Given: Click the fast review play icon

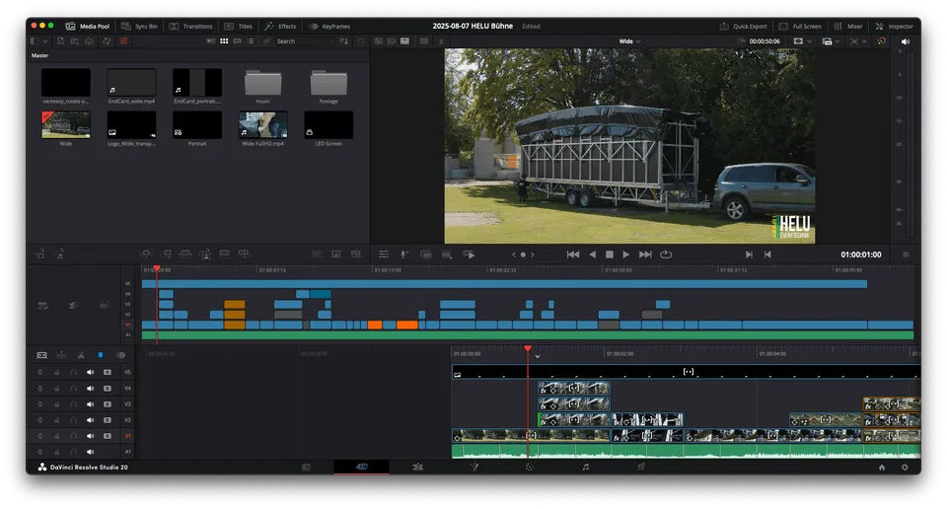Looking at the screenshot, I should (469, 254).
